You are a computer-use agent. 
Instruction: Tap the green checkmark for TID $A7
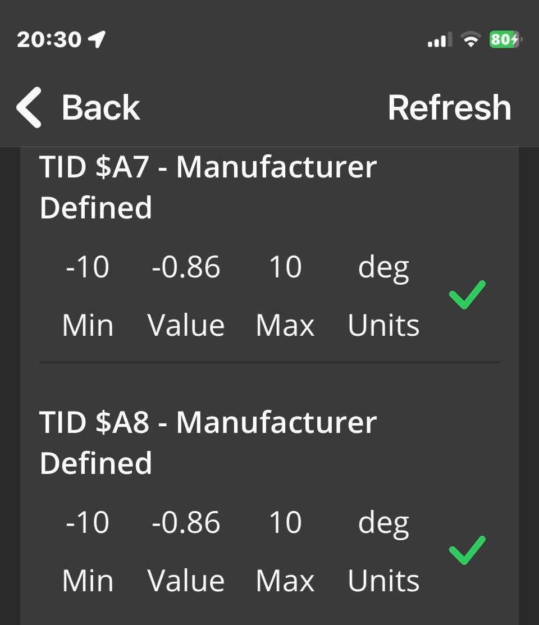coord(467,295)
